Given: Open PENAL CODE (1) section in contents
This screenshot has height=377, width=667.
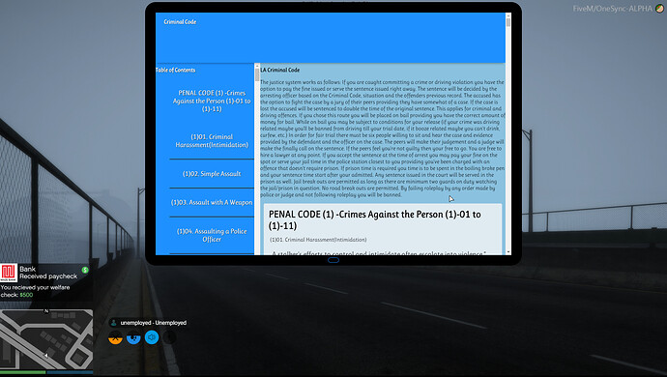Looking at the screenshot, I should click(212, 101).
